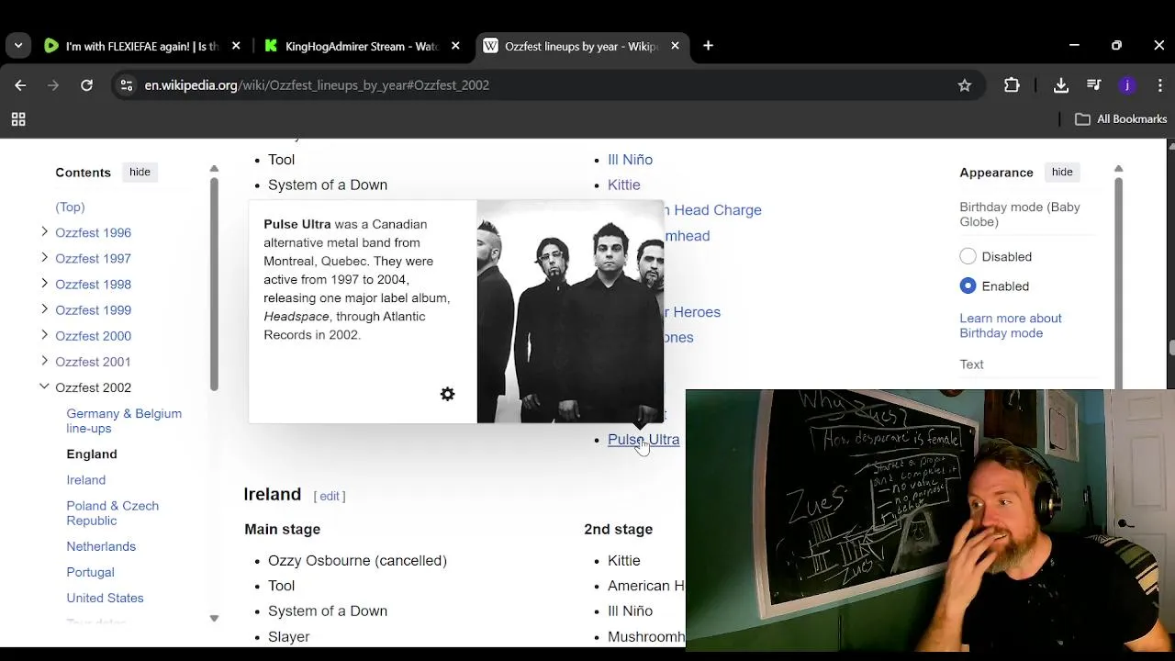Open the apps grid in bookmarks bar

click(x=18, y=119)
